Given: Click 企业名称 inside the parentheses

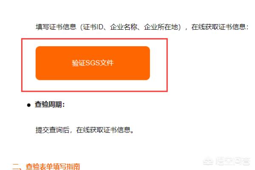Looking at the screenshot, I should click(x=124, y=27).
